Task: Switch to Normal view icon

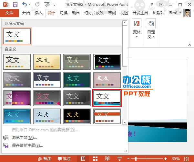Action: pos(83,159)
